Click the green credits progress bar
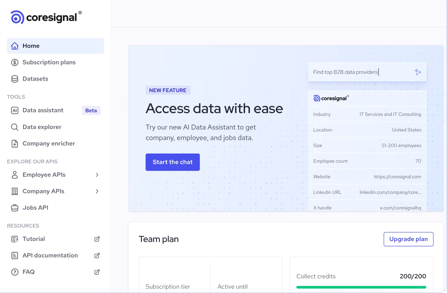Viewport: 447px width, 293px height. click(361, 287)
